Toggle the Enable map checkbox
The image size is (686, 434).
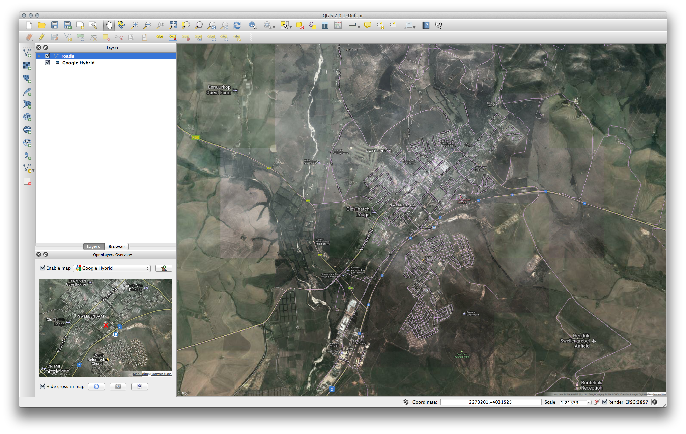(x=43, y=268)
